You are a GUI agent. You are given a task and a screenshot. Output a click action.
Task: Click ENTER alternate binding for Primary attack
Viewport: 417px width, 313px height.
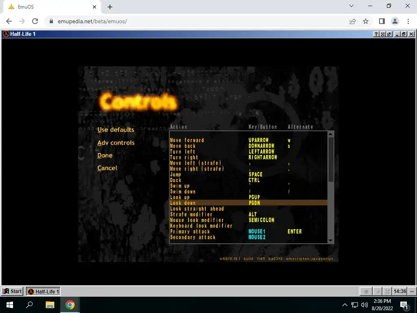[x=295, y=231]
